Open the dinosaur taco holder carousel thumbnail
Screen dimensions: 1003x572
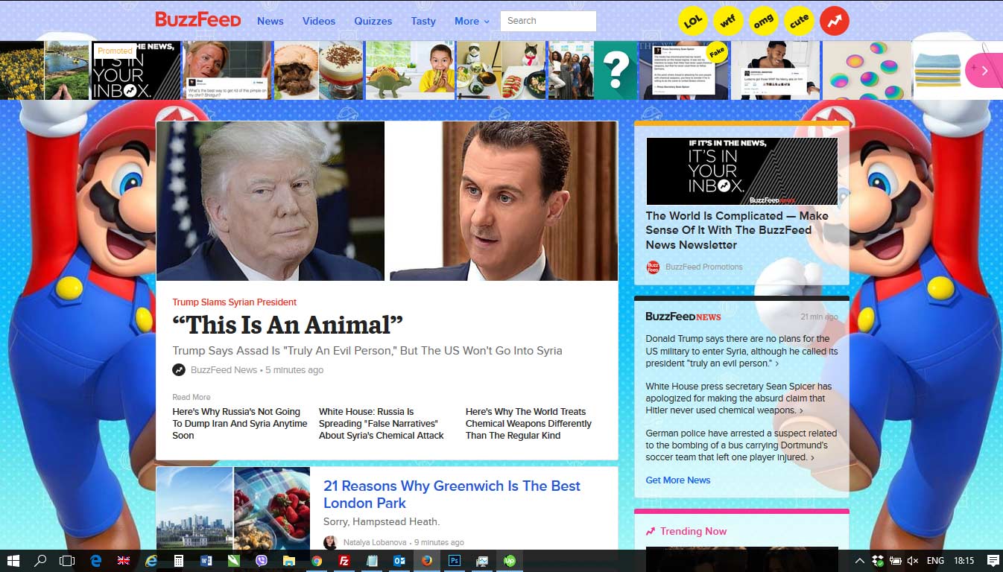click(410, 71)
